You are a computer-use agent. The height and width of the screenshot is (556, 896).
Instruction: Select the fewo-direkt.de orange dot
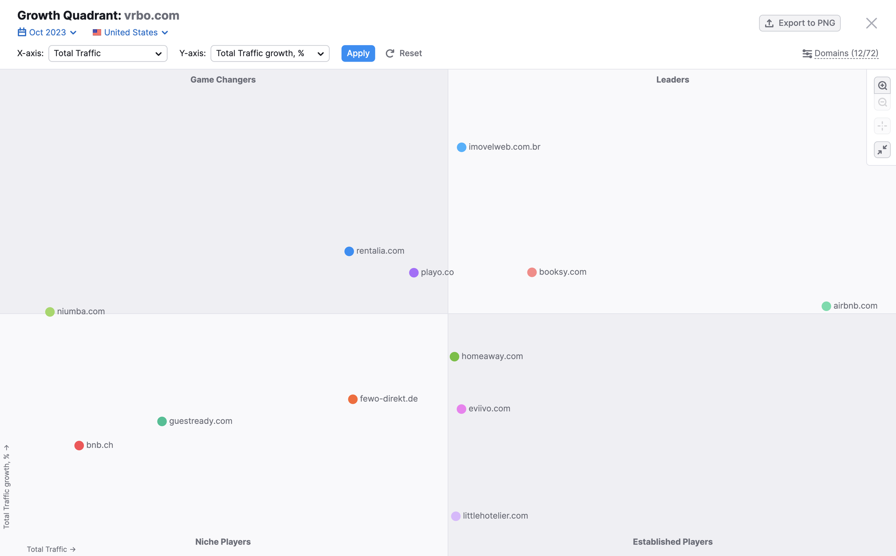pyautogui.click(x=353, y=399)
